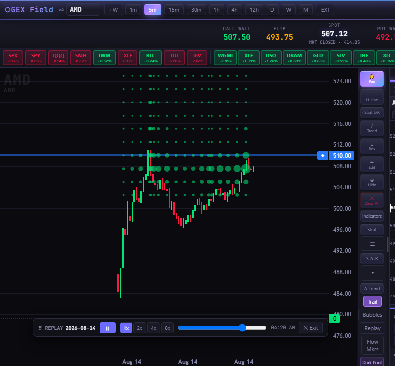The height and width of the screenshot is (366, 395).
Task: Clear All drawings from chart
Action: pos(372,201)
